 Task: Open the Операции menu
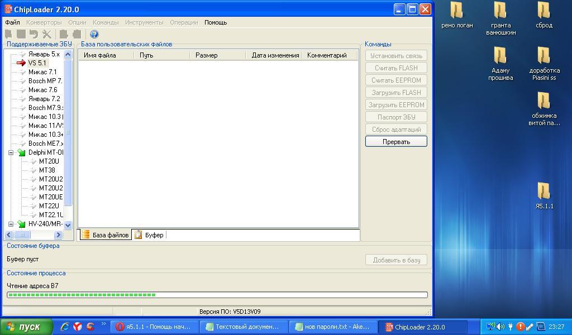tap(184, 22)
